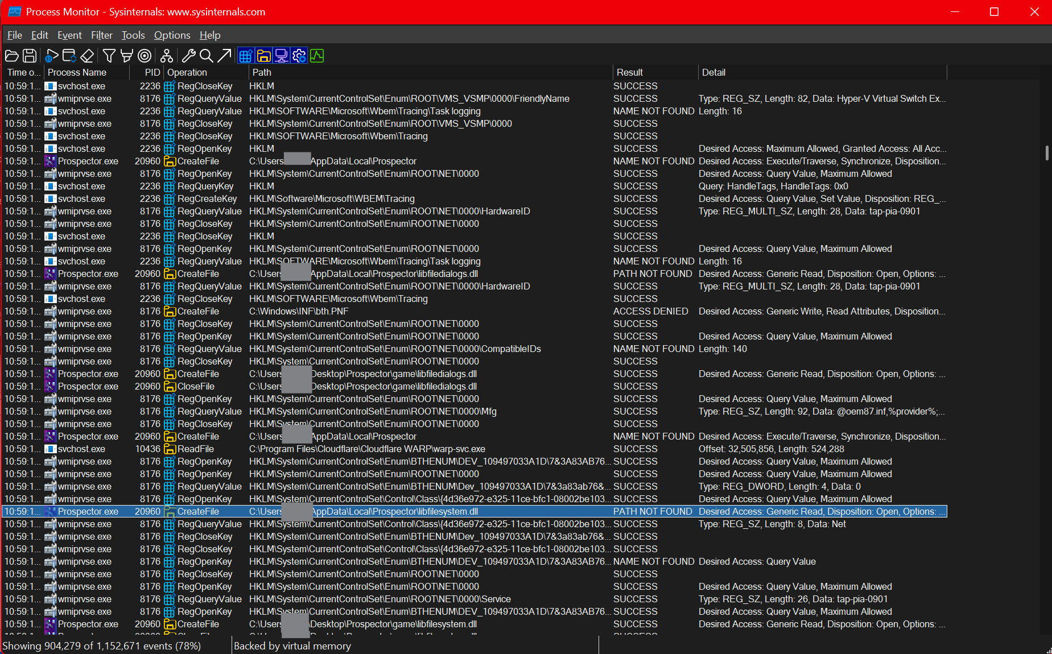
Task: Click the Type: REG_SZ Data: Net detail
Action: coord(772,524)
